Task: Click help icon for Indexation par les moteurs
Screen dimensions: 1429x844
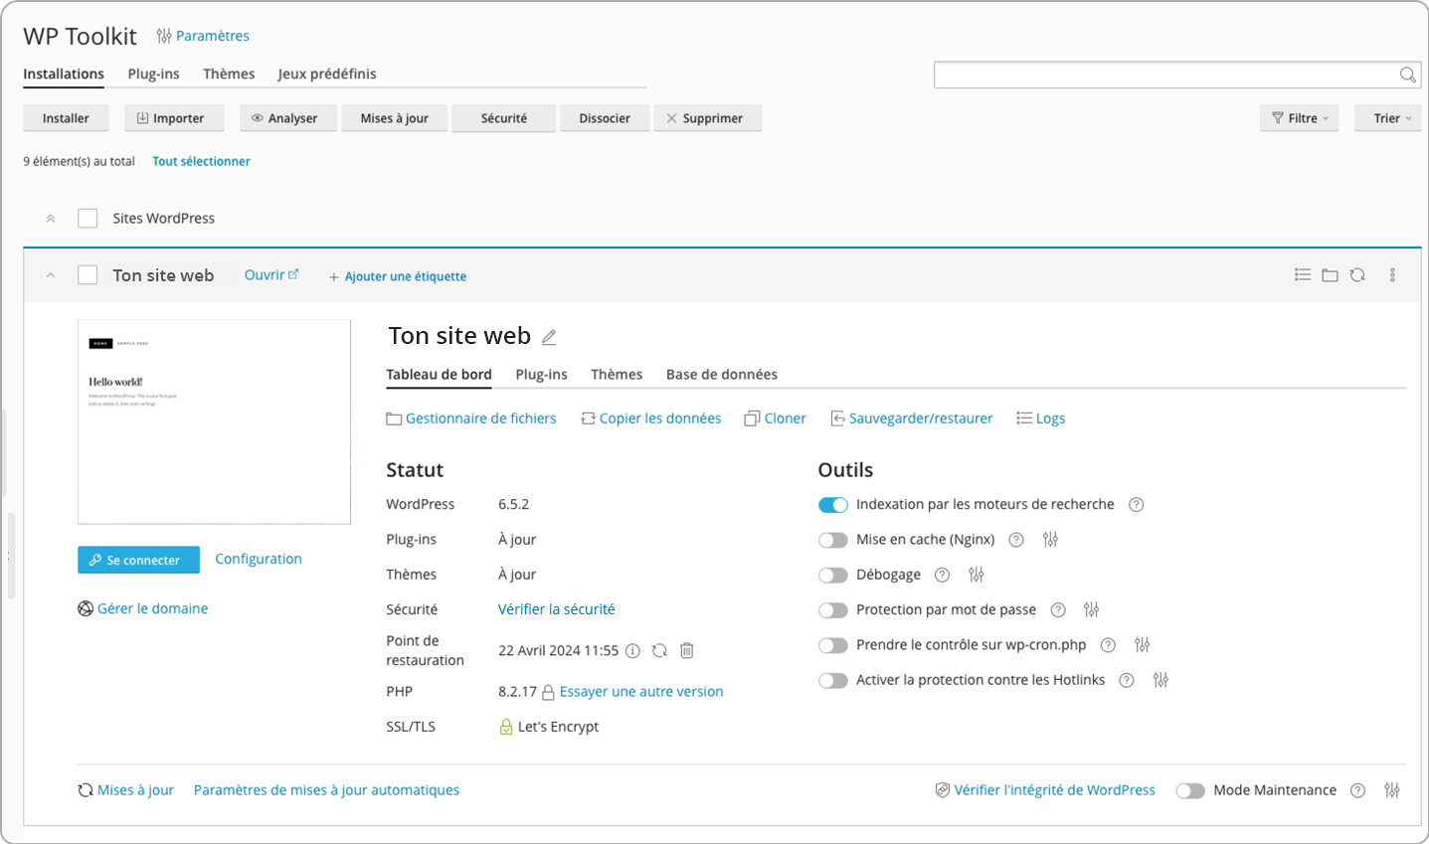Action: [x=1137, y=505]
